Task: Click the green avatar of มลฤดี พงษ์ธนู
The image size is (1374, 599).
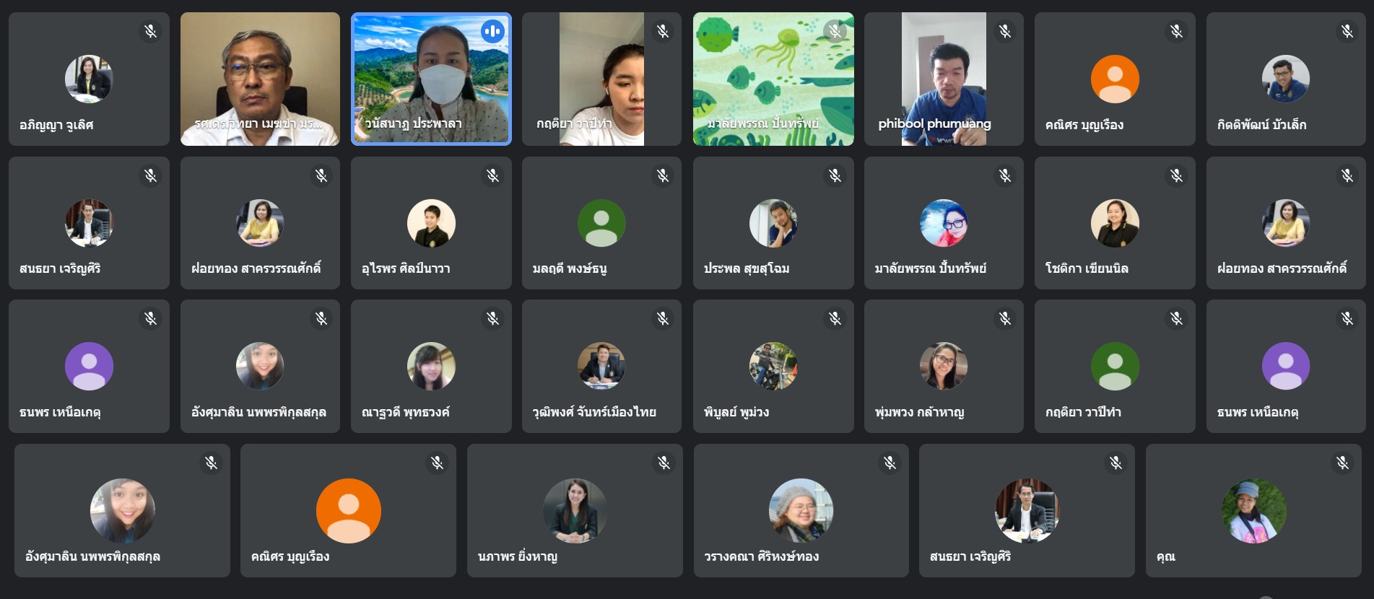Action: point(601,223)
